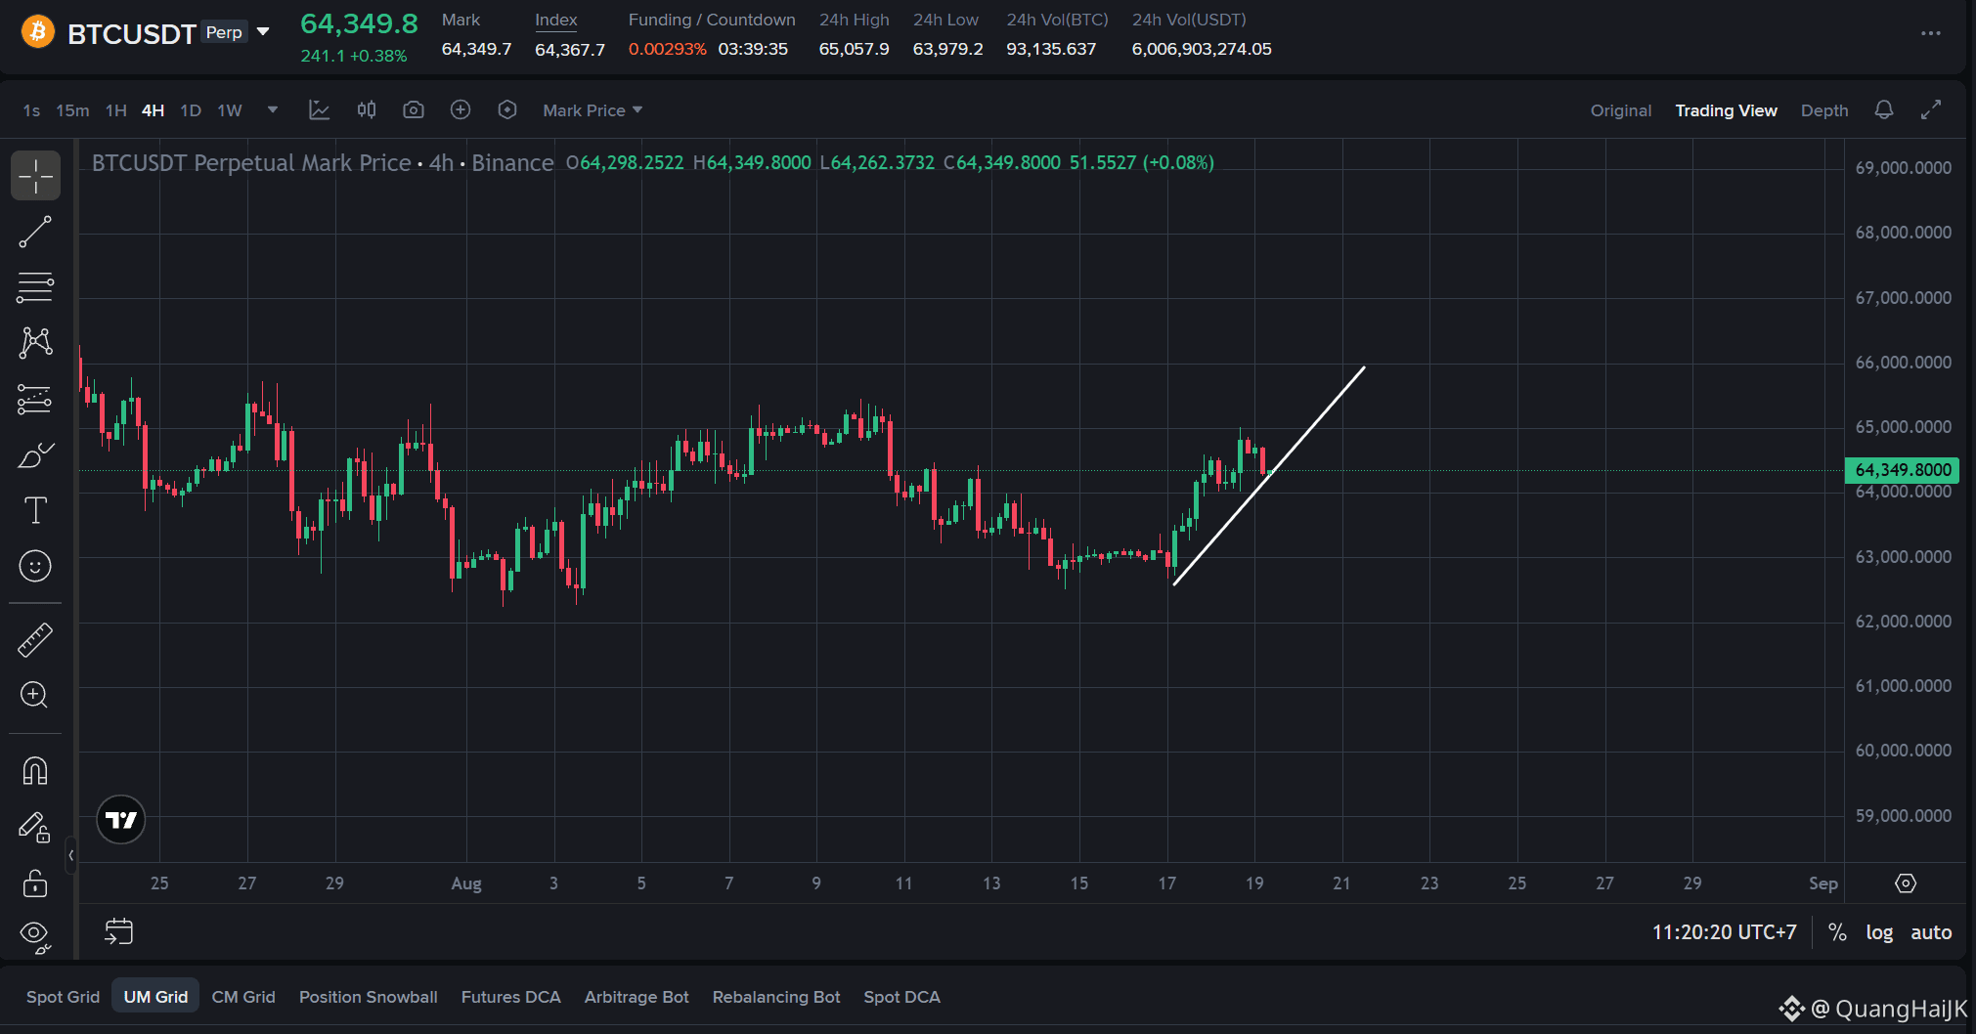This screenshot has height=1034, width=1976.
Task: Expand more time intervals dropdown
Action: pos(273,109)
